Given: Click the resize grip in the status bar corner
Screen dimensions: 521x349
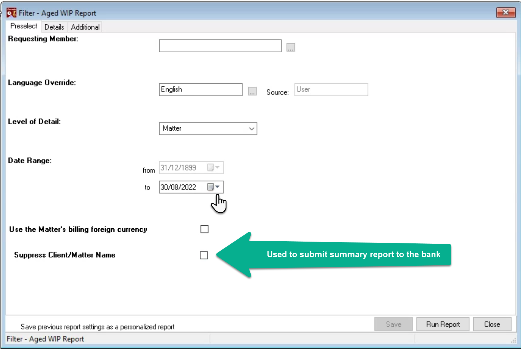Looking at the screenshot, I should point(513,340).
